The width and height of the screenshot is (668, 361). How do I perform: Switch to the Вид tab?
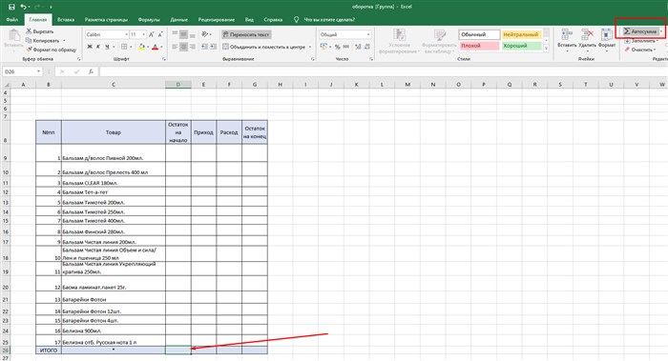249,20
